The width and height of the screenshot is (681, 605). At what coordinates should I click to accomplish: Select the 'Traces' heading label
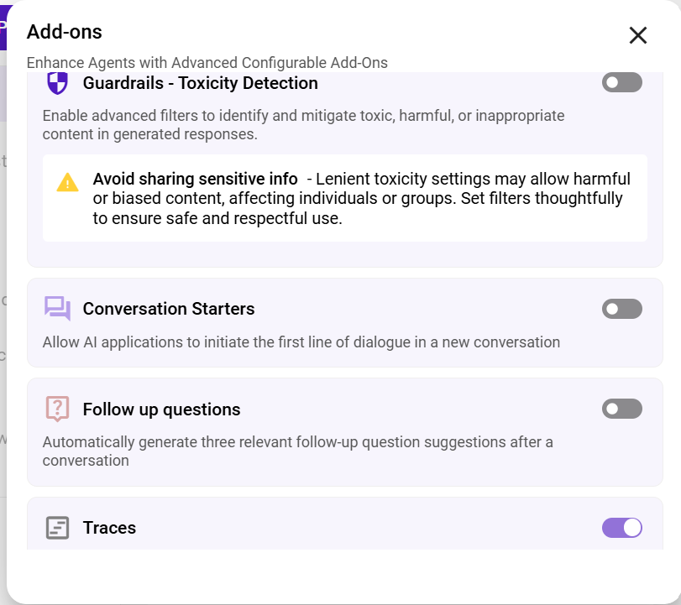coord(109,528)
